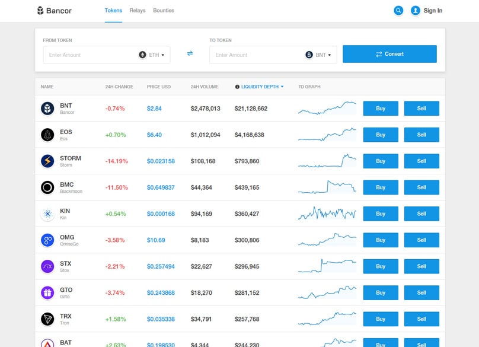Buy OMG token
This screenshot has width=479, height=347.
381,240
